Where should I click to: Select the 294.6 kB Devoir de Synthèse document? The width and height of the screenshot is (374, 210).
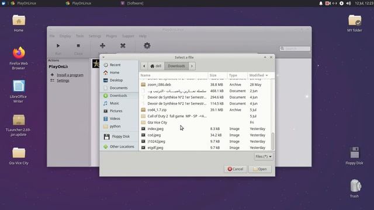click(205, 97)
